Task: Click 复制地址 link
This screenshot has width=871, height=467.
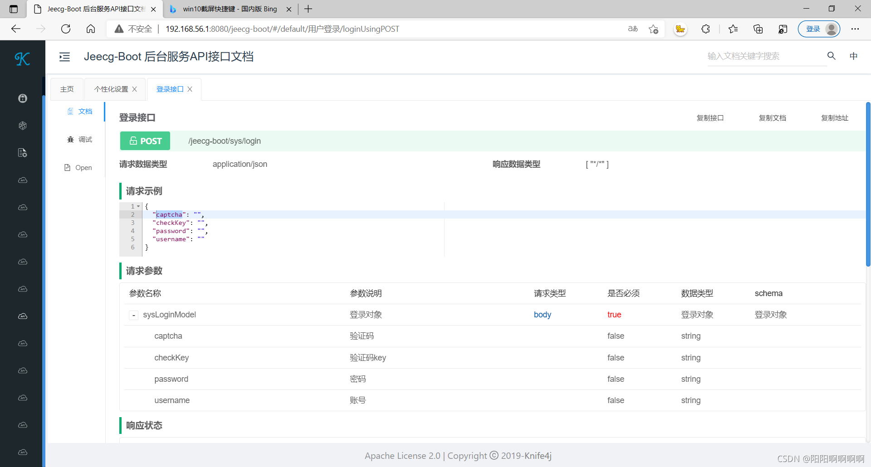Action: [835, 118]
